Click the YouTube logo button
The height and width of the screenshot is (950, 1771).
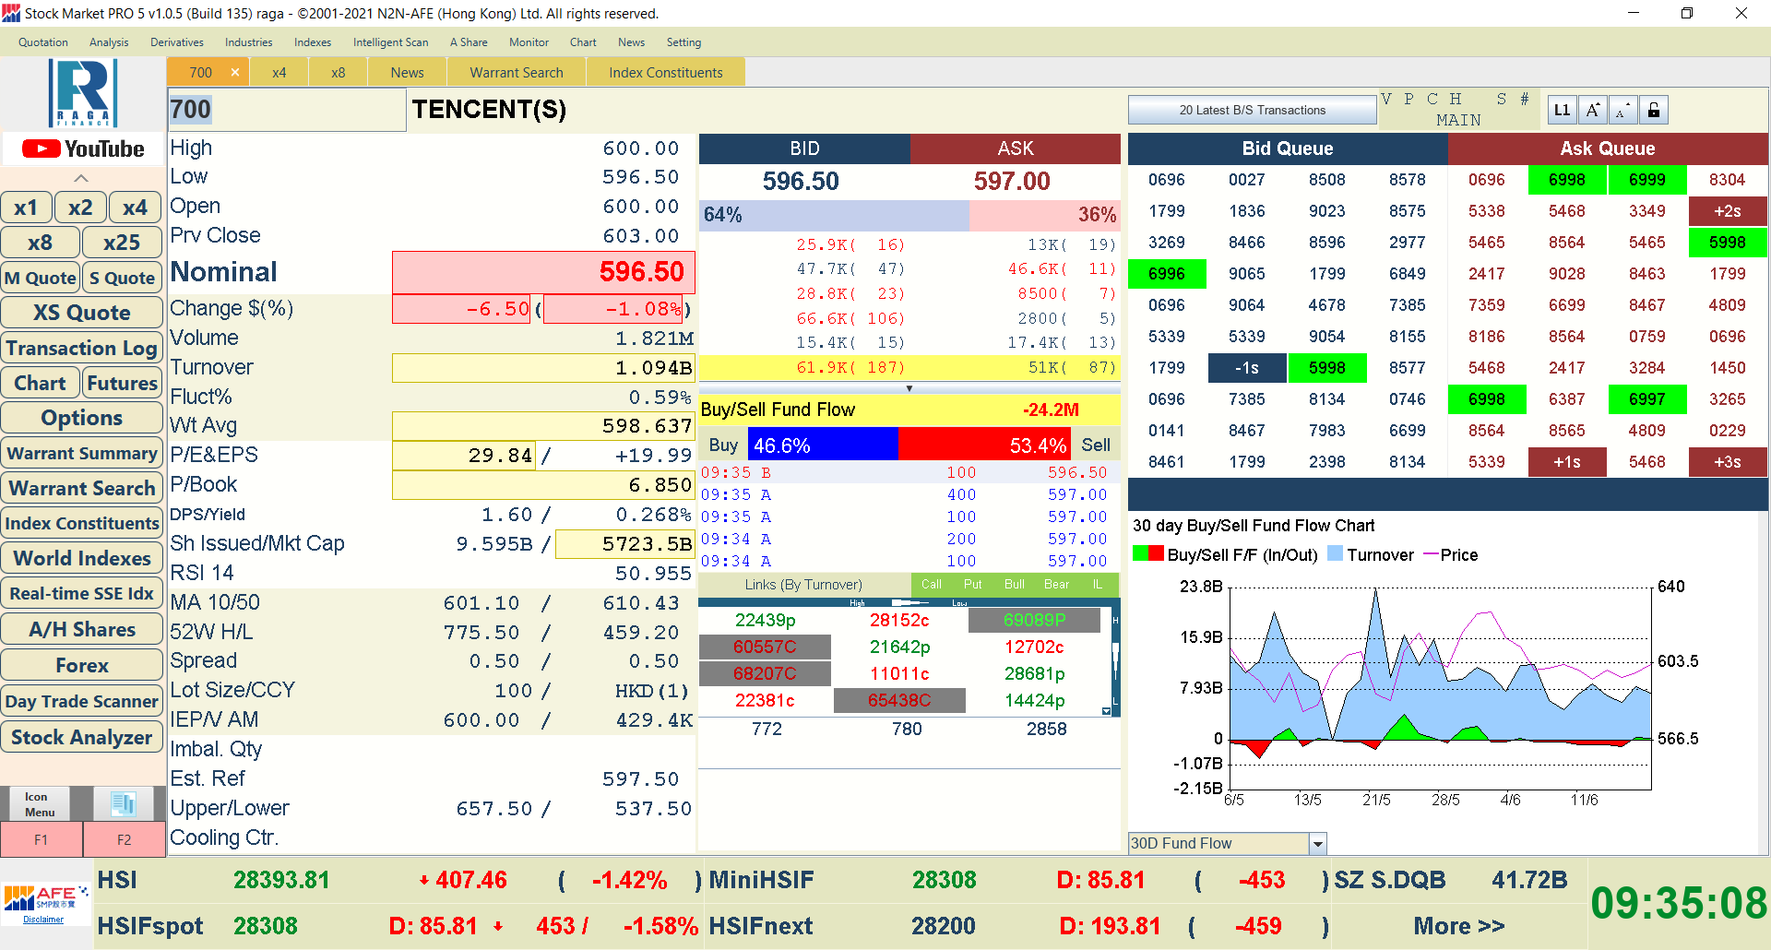[x=83, y=148]
